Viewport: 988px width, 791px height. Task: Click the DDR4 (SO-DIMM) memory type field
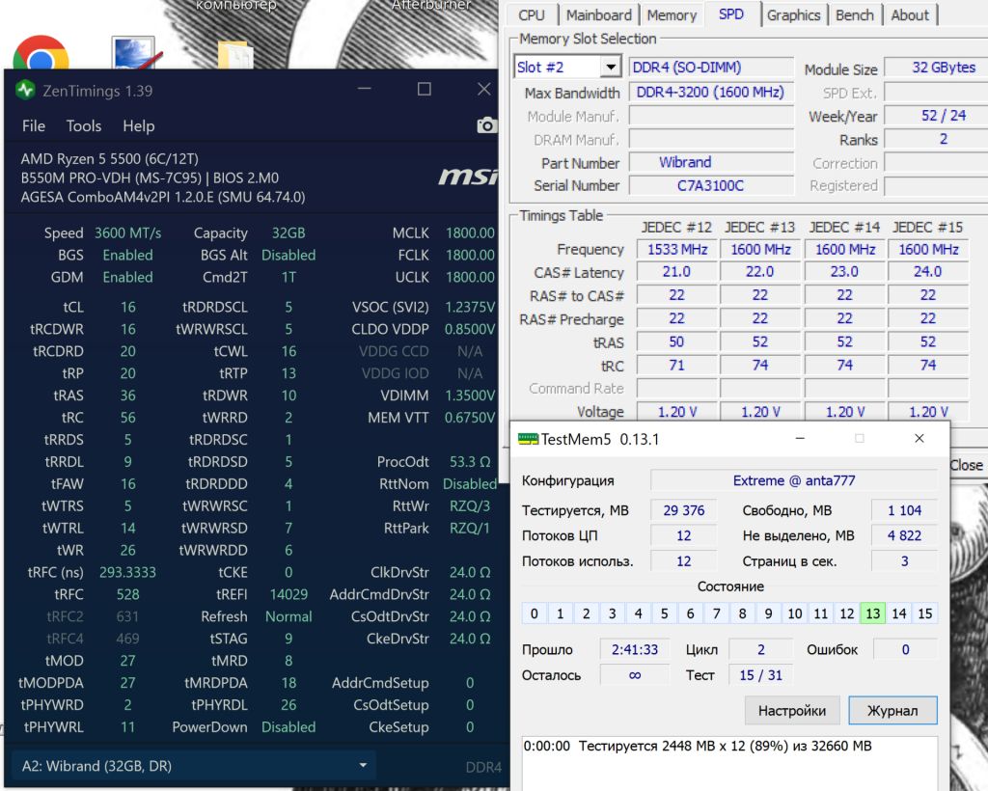711,68
